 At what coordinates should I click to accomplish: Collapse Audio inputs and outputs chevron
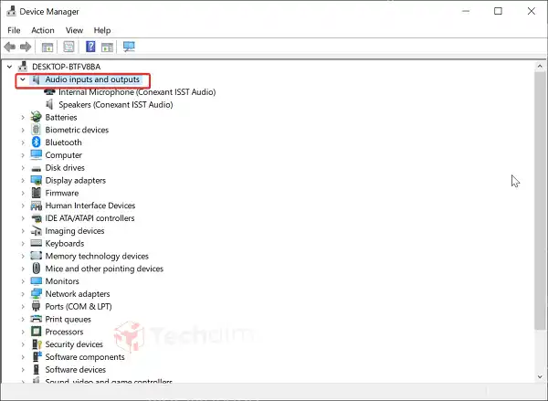point(23,79)
